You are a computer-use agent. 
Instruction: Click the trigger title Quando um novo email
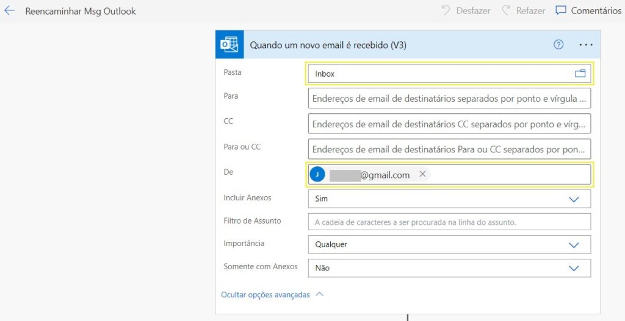pos(328,45)
